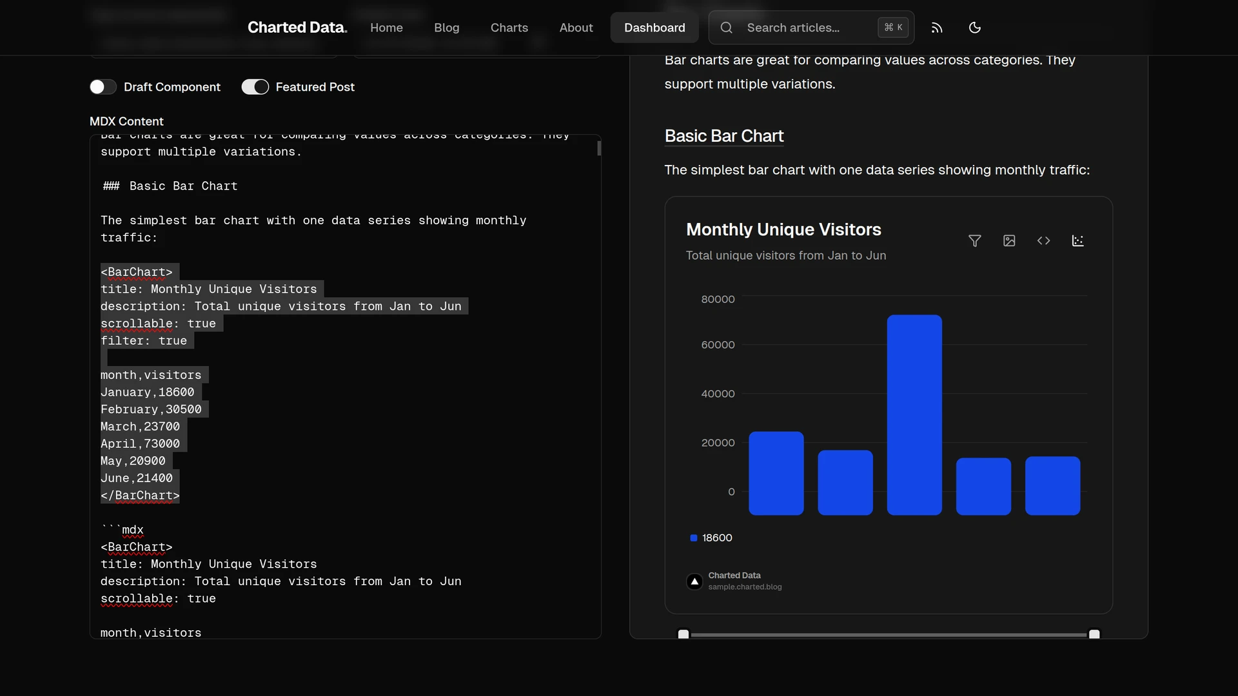Image resolution: width=1238 pixels, height=696 pixels.
Task: Click the 18600 legend color swatch
Action: coord(694,538)
